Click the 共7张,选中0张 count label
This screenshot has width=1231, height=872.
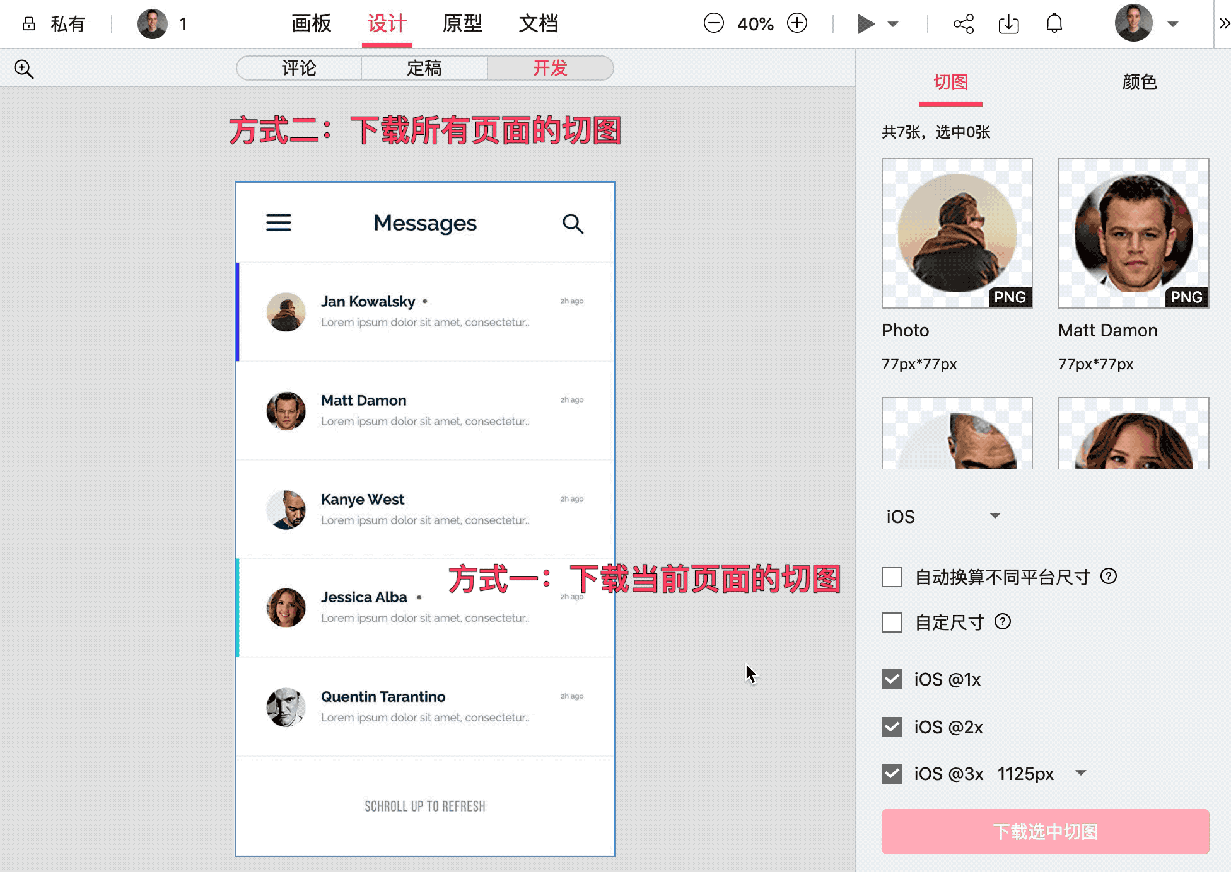point(936,132)
